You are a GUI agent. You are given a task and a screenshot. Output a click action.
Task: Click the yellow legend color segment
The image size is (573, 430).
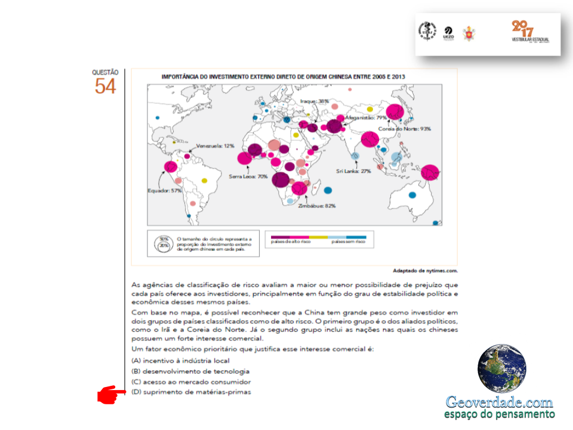tap(318, 237)
